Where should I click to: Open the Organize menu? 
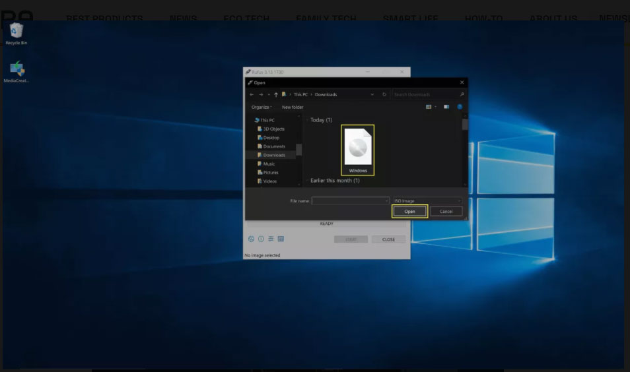[262, 107]
